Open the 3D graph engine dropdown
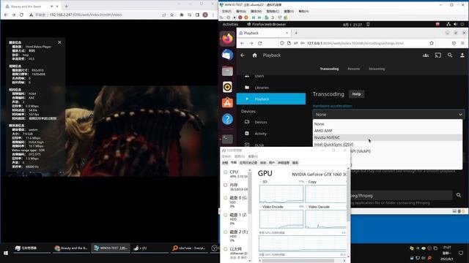The height and width of the screenshot is (263, 469). coord(261,182)
